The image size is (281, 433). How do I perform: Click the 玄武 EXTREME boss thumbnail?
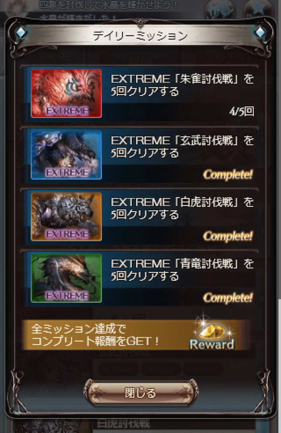tap(66, 155)
